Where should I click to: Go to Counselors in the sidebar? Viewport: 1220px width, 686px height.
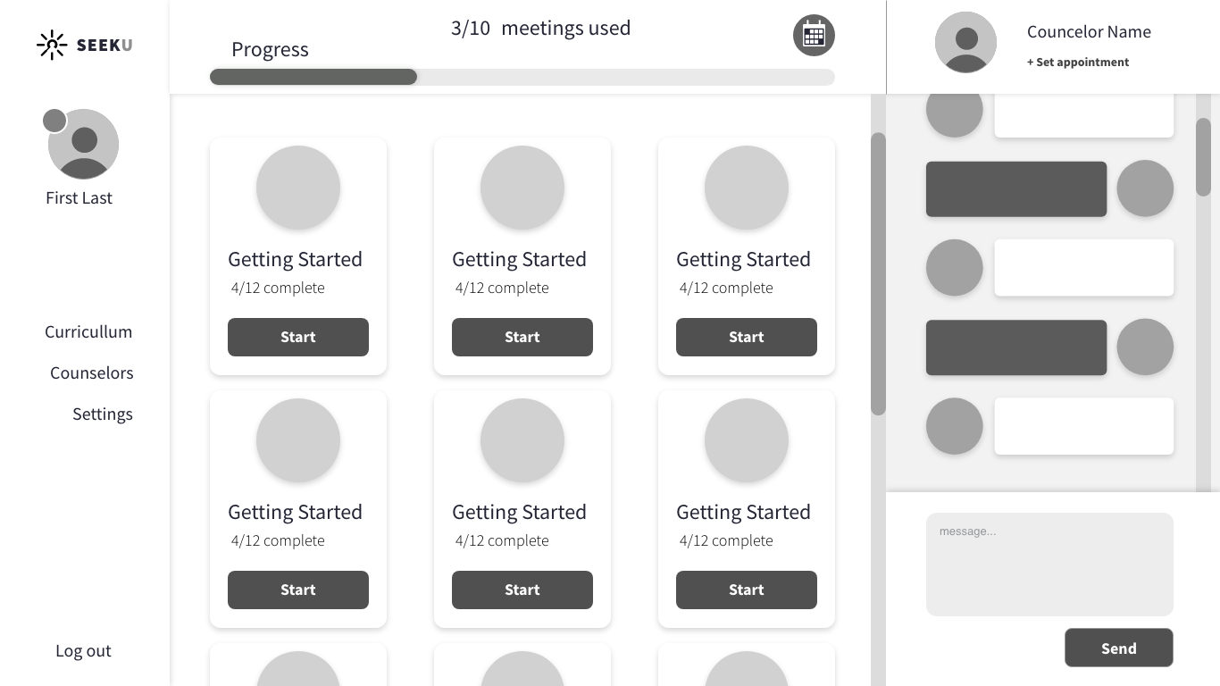pos(92,373)
